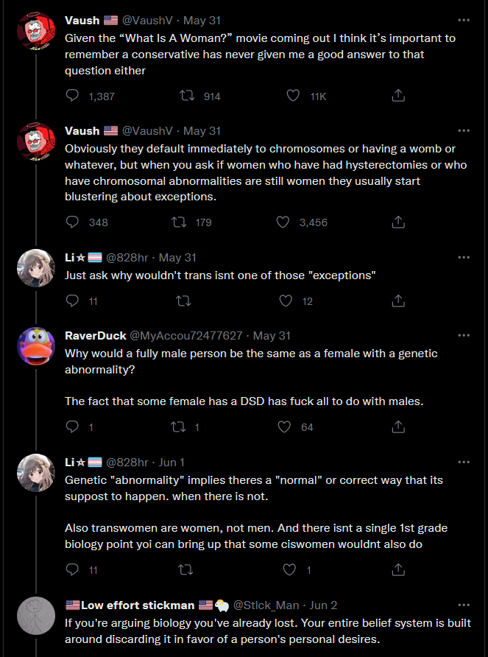Reply to RaverDuck's tweet

point(72,426)
